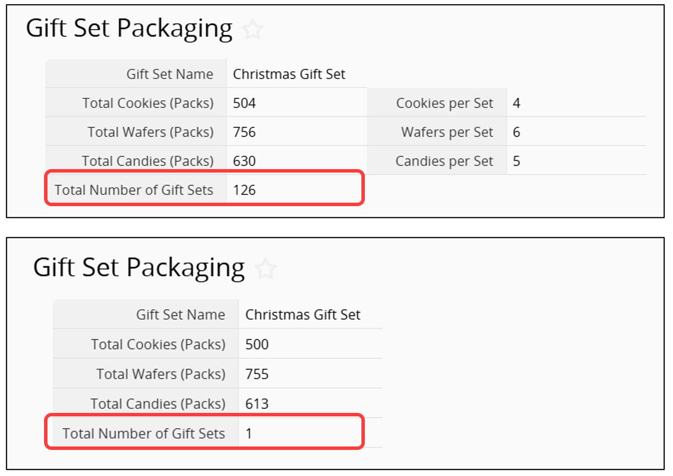Click the Gift Set Name value beside Cookies per Set
673x476 pixels.
point(289,74)
